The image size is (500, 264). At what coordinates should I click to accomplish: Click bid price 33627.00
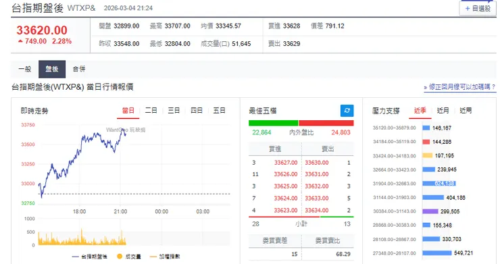(286, 163)
